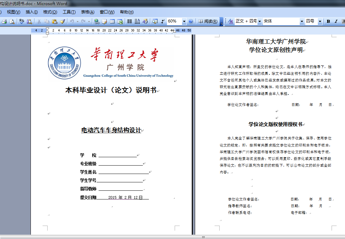Open the 帮助(H) menu
345x239 pixels.
coord(127,12)
